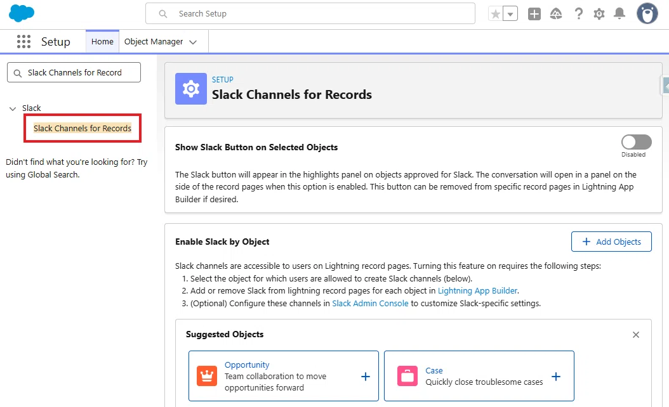Click the Quick Find search box
Viewport: 669px width, 407px height.
tap(74, 72)
